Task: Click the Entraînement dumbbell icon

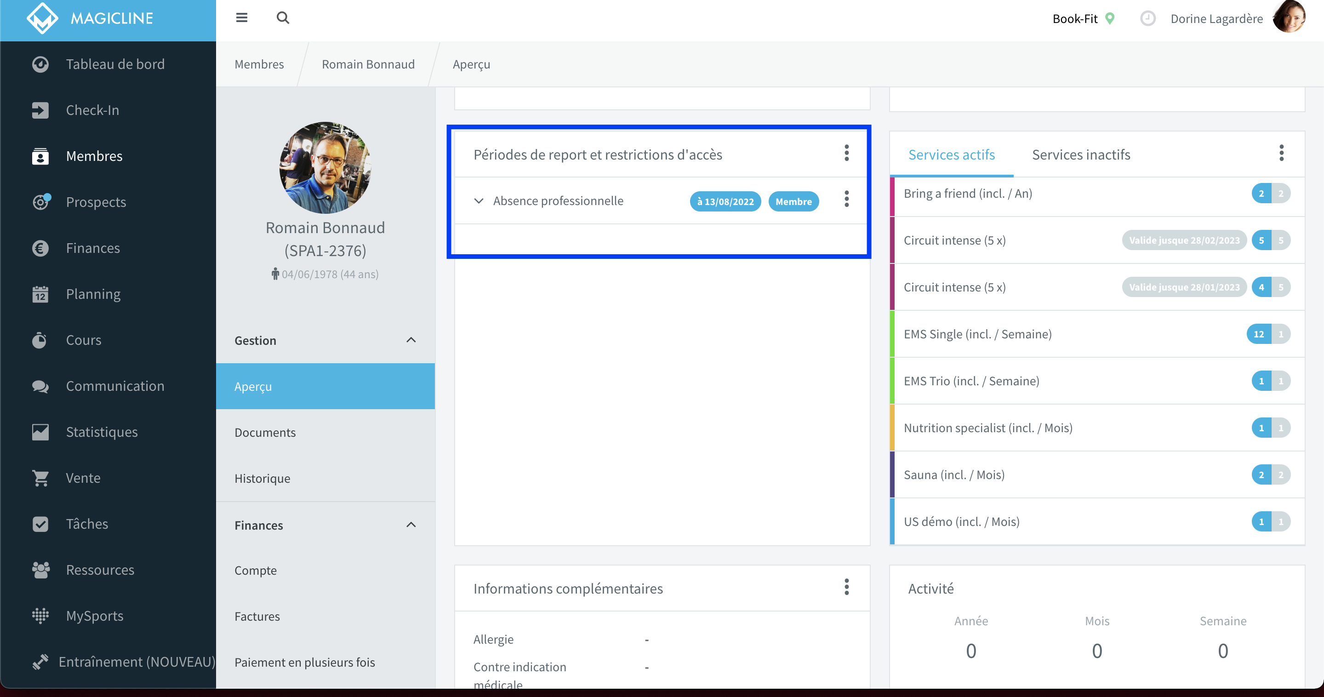Action: point(40,662)
